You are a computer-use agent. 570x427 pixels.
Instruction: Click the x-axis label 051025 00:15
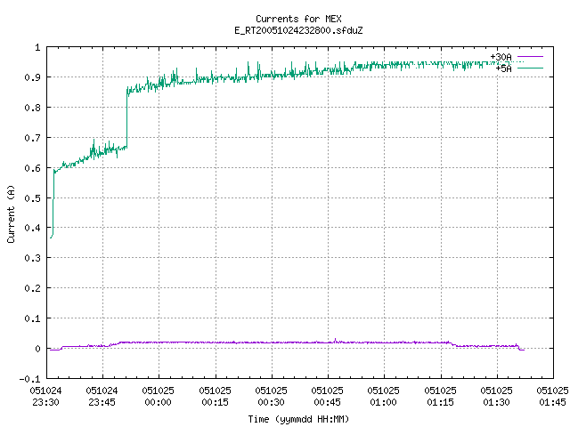216,397
